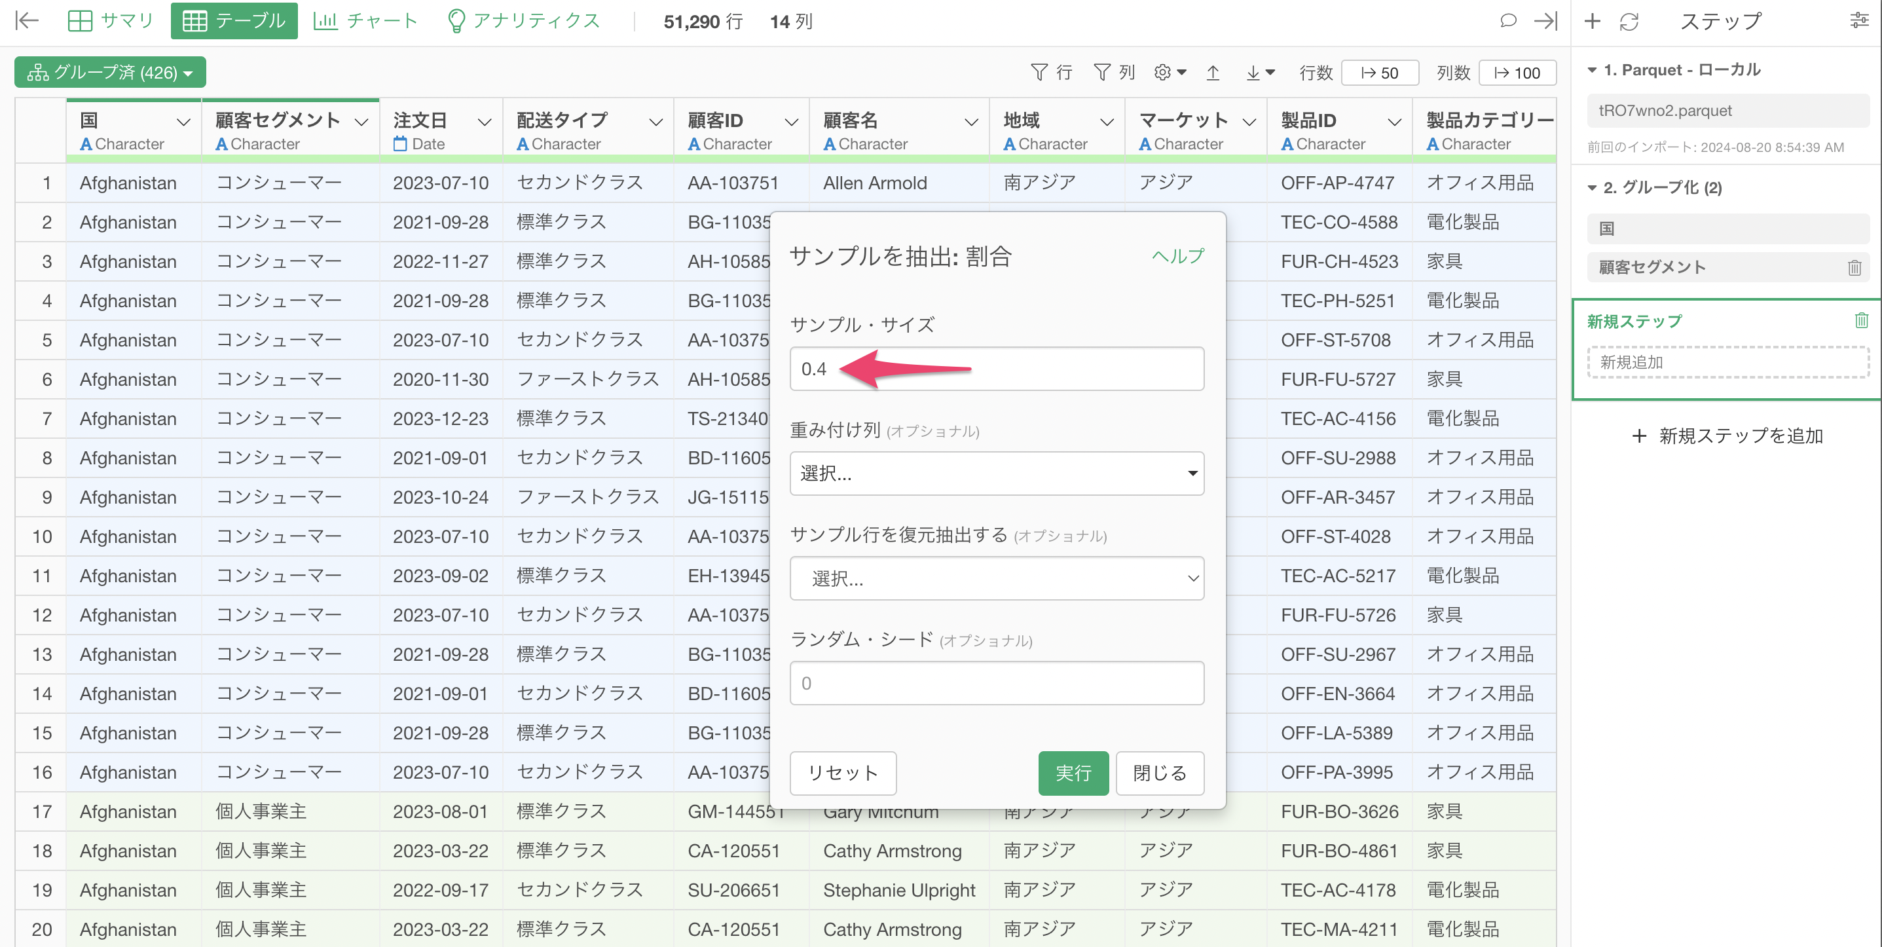1882x947 pixels.
Task: Click the 注文日 cell 2023-12-23
Action: click(441, 418)
